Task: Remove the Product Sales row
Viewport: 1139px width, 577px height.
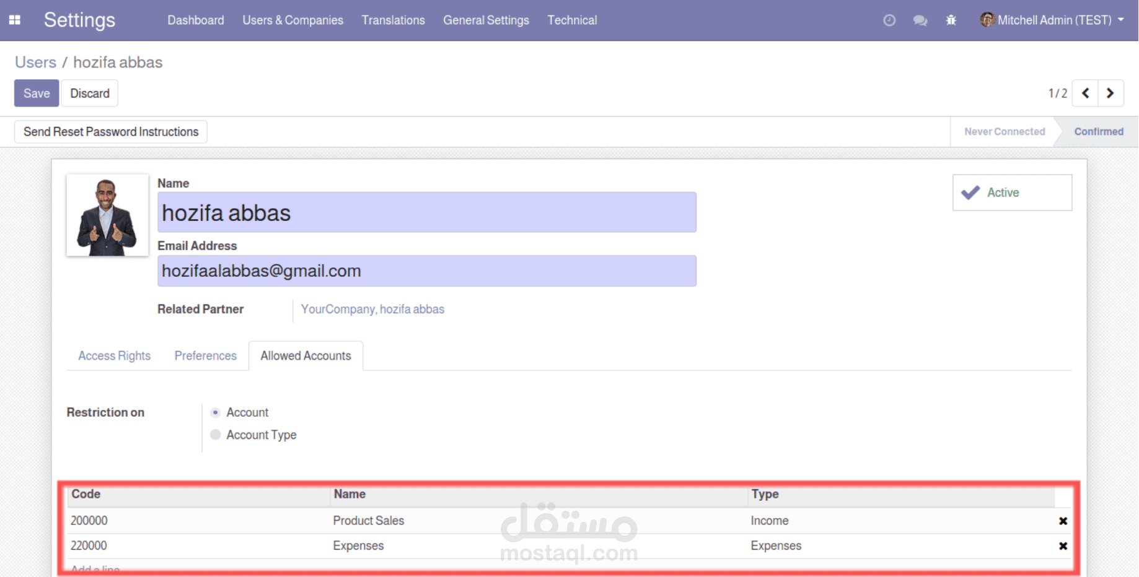Action: pos(1063,521)
